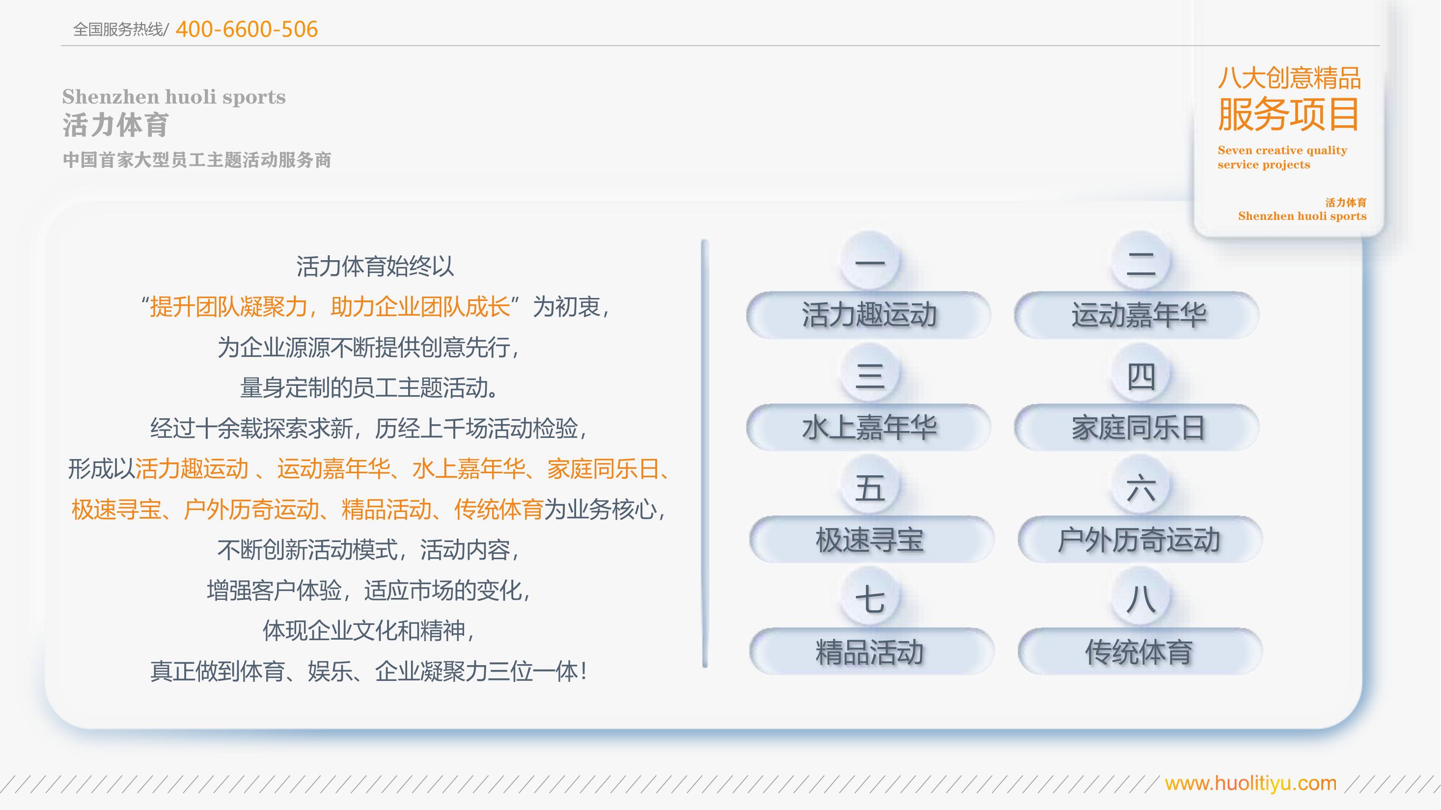This screenshot has width=1441, height=810.
Task: Click the large gray 活力体育 title
Action: pyautogui.click(x=115, y=125)
